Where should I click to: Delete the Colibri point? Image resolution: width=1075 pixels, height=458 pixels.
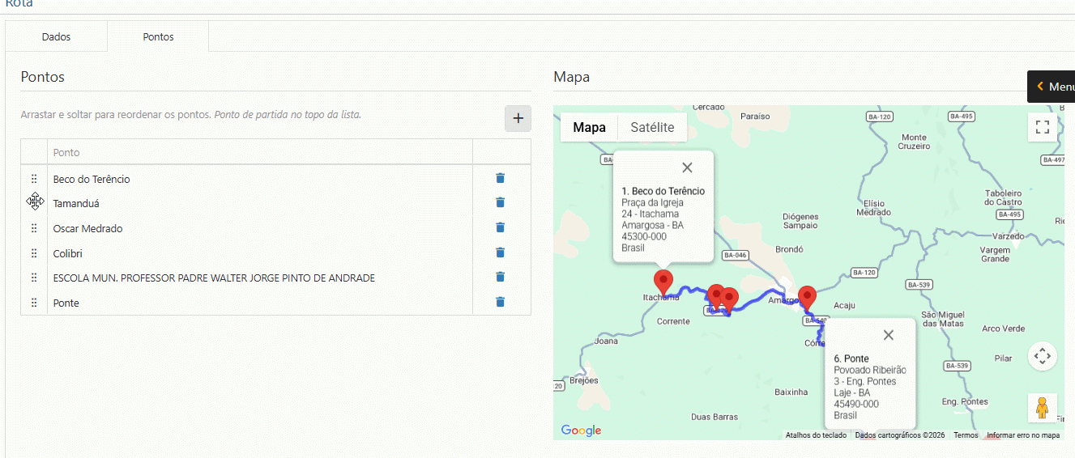500,252
